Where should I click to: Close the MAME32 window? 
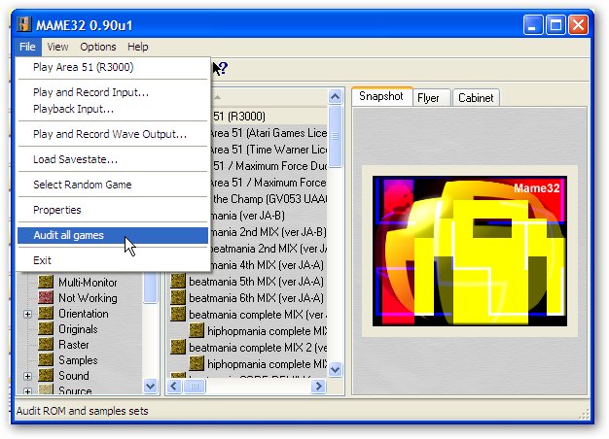click(578, 25)
